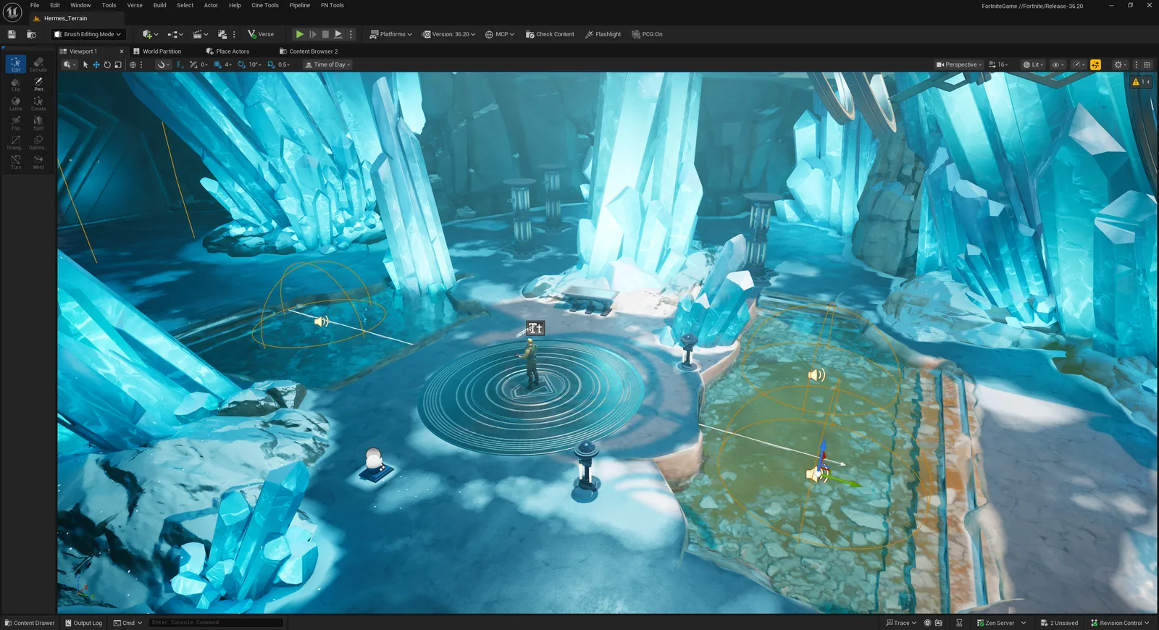
Task: Activate the Create brush tool
Action: click(38, 104)
